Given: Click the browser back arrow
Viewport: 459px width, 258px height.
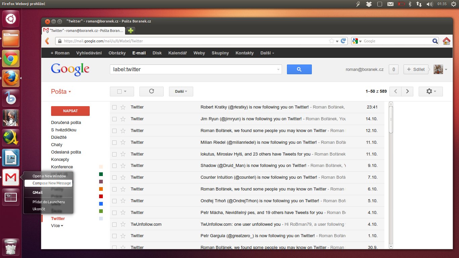Looking at the screenshot, I should tap(47, 41).
